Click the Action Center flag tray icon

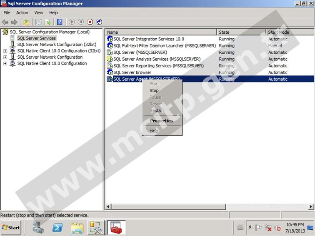(x=258, y=228)
